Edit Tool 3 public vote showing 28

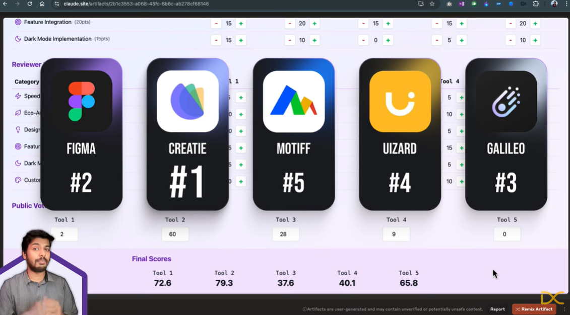(x=286, y=234)
